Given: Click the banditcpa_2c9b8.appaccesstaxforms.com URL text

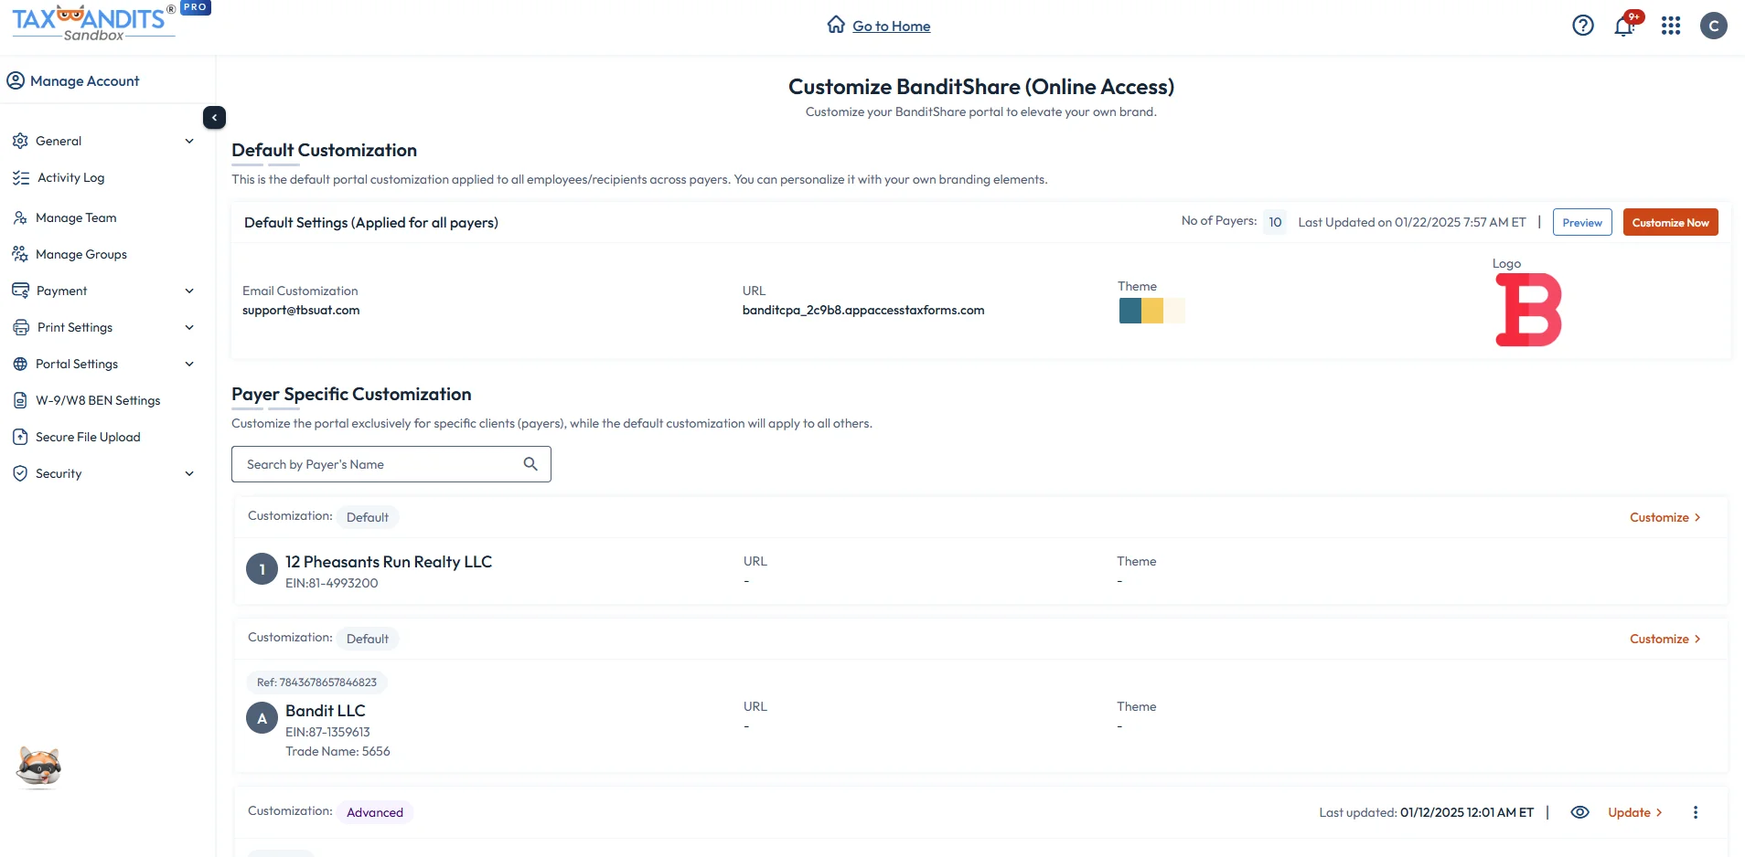Looking at the screenshot, I should click(863, 311).
